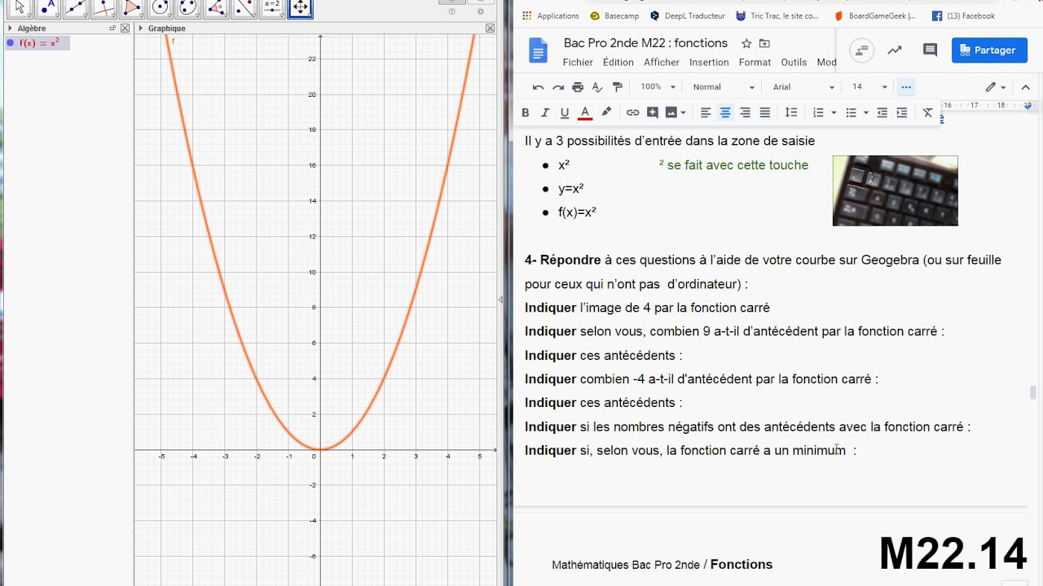The height and width of the screenshot is (586, 1043).
Task: Toggle italic formatting
Action: pos(545,112)
